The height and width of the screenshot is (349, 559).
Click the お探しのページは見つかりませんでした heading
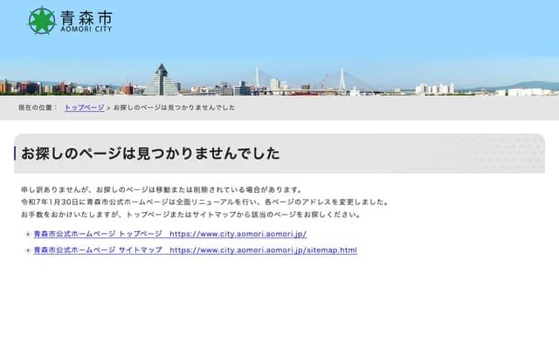point(151,154)
